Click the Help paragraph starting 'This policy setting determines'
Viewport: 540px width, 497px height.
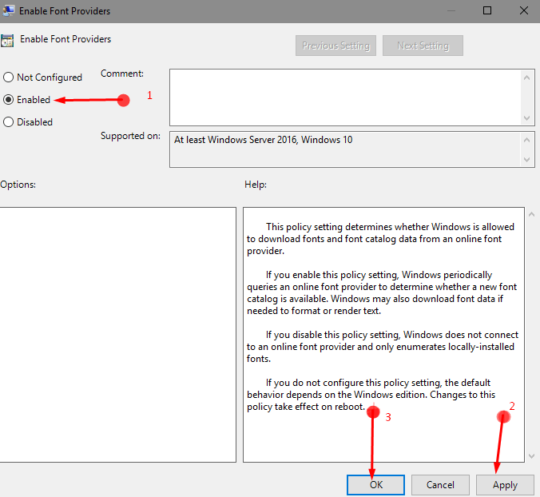click(380, 239)
